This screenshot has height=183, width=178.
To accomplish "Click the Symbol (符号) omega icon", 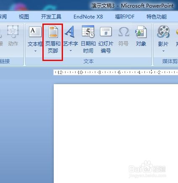I will pyautogui.click(x=123, y=32).
